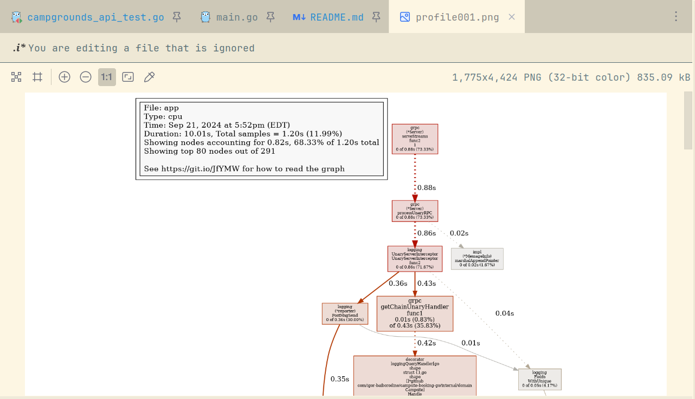Click the UnaryServerInterceptor func2 node

[x=415, y=258]
